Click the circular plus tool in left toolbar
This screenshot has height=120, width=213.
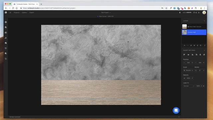(x=6, y=22)
